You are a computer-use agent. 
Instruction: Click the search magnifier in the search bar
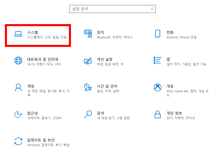pos(152,9)
